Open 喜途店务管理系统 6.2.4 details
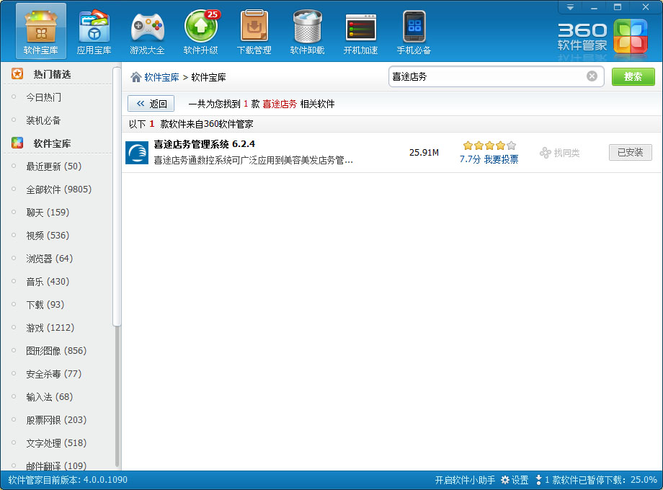 point(204,144)
